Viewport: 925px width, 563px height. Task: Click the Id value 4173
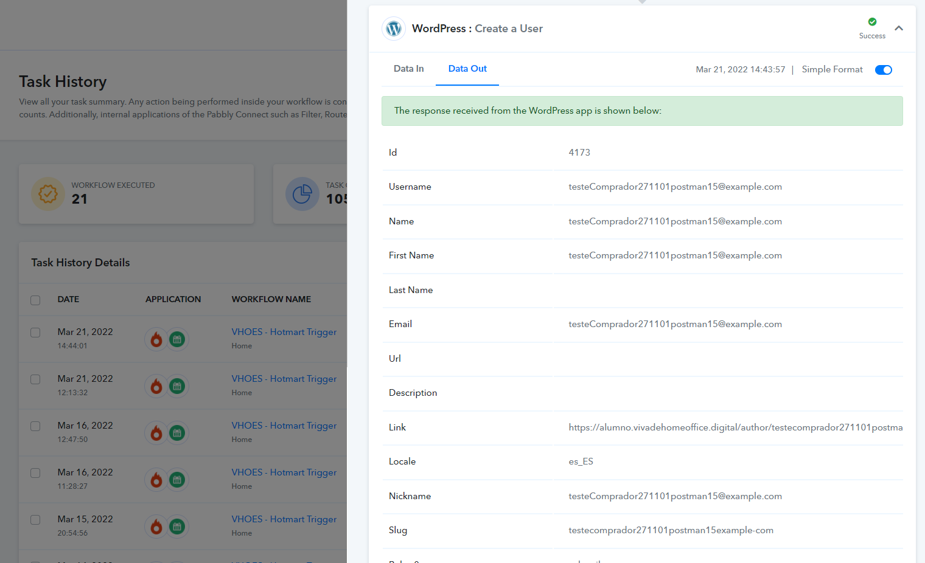[579, 153]
